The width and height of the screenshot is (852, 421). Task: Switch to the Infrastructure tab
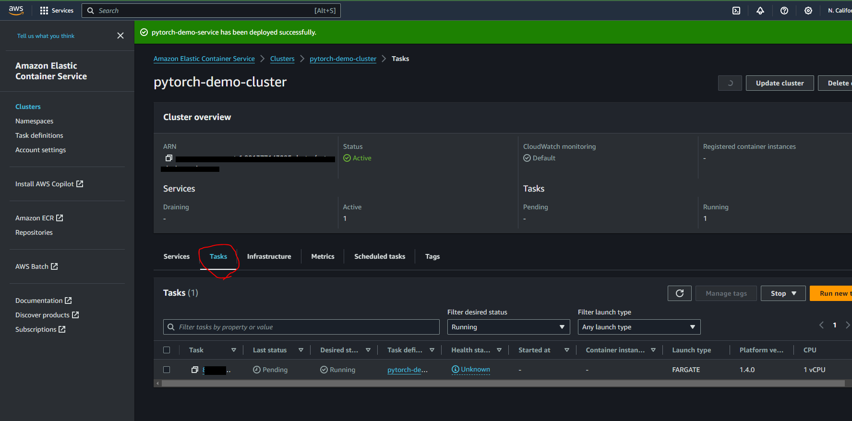(x=269, y=256)
